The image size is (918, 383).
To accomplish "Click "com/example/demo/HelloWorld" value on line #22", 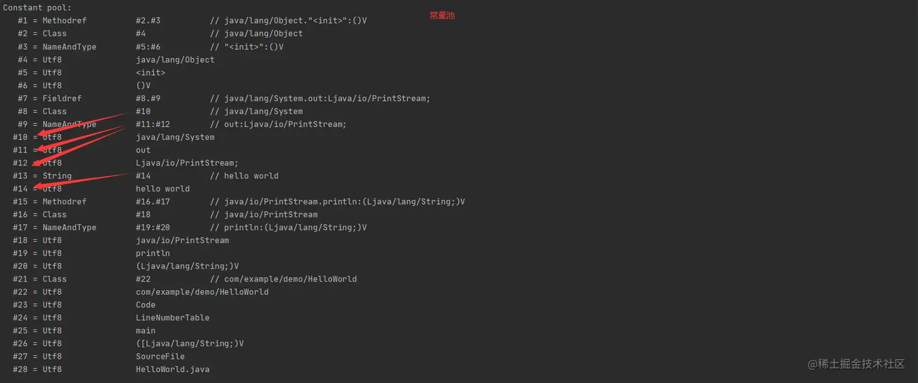I will (202, 292).
